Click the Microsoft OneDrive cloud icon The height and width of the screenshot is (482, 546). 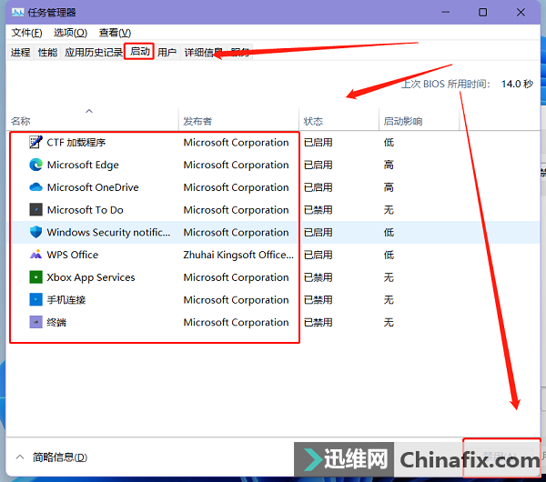pyautogui.click(x=35, y=187)
